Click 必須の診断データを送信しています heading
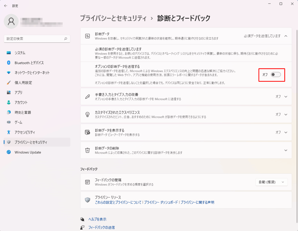This screenshot has width=298, height=231. [118, 49]
